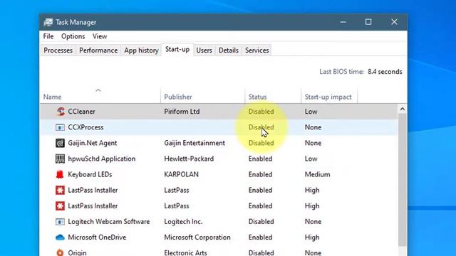
Task: Click the Logitech Webcam Software icon
Action: [60, 222]
